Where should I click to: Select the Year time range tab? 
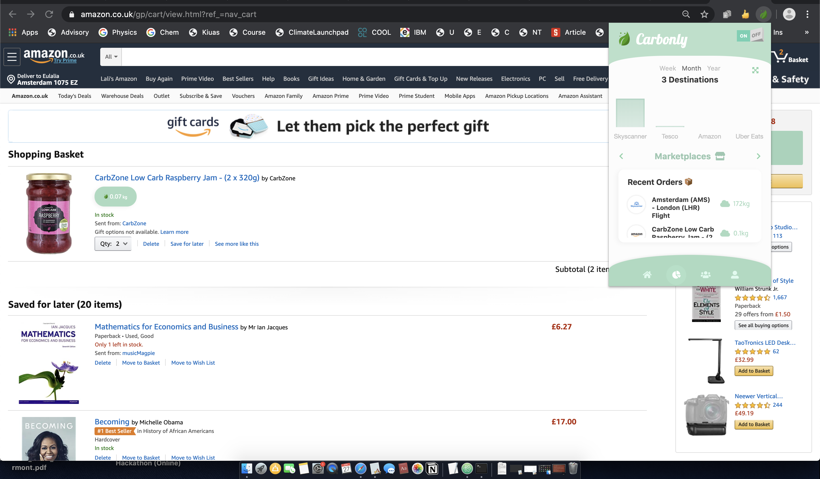[x=713, y=68]
